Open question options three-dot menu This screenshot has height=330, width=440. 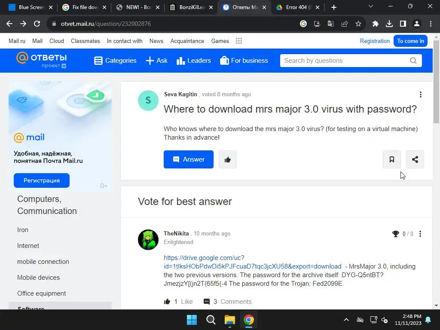point(420,95)
